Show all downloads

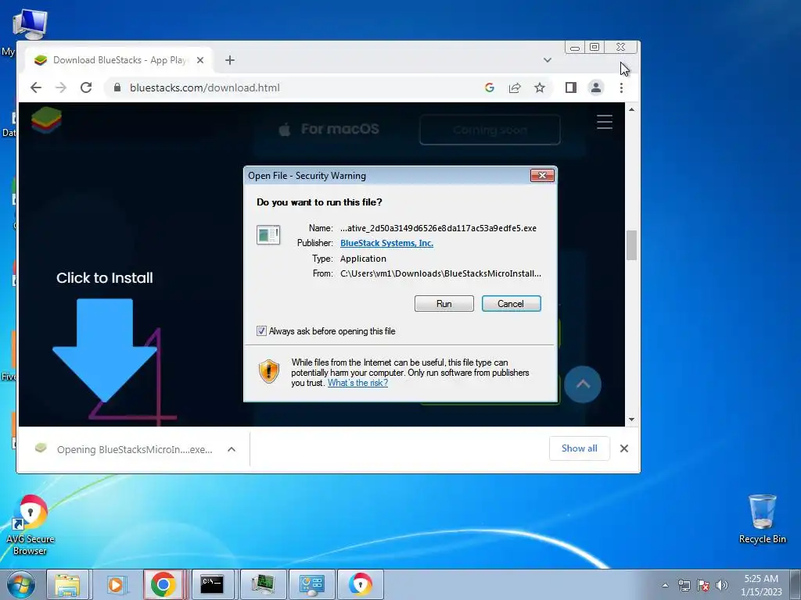pos(580,448)
